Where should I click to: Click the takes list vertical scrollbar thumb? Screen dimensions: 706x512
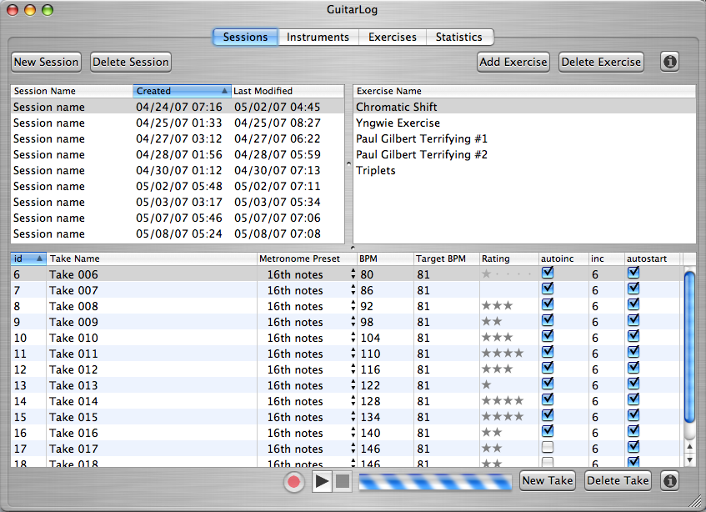[x=689, y=347]
